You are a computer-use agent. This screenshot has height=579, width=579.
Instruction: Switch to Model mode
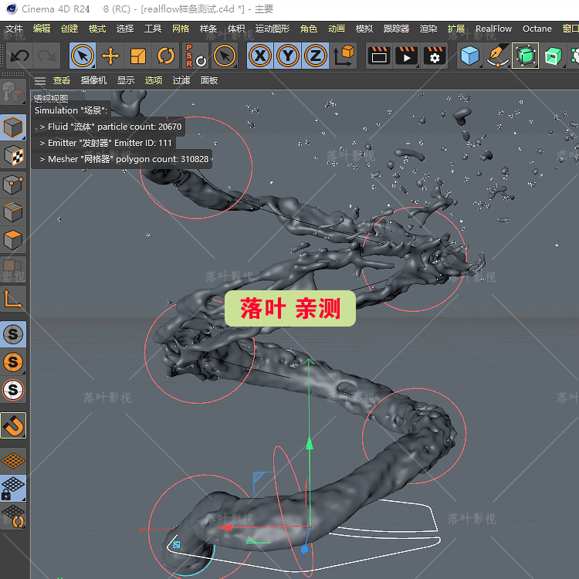(x=13, y=127)
